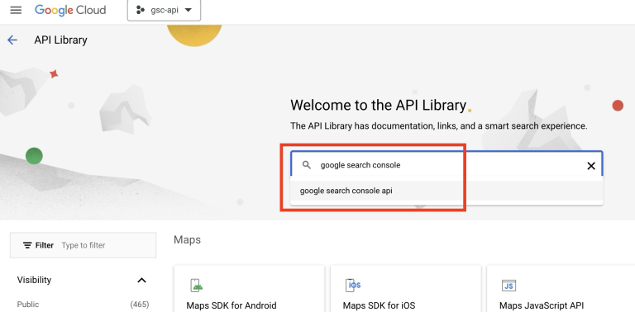Click the magnifier icon in search box
635x312 pixels.
coord(307,165)
